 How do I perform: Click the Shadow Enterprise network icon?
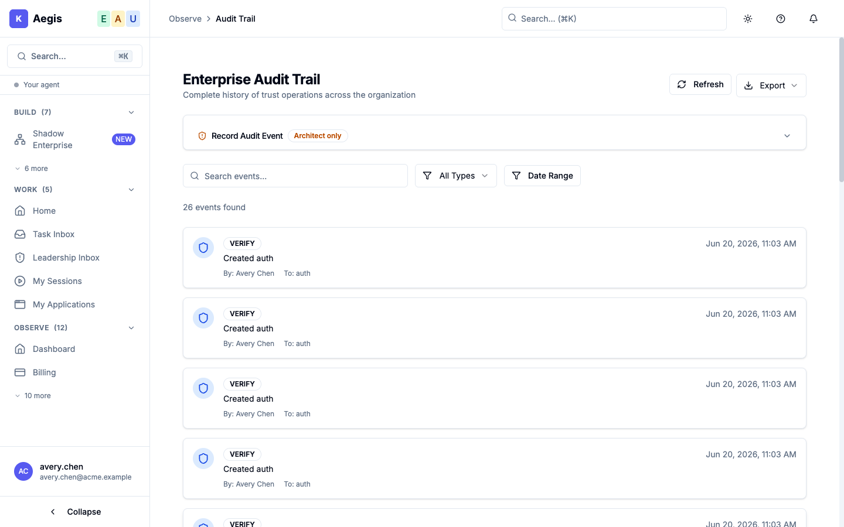click(x=20, y=139)
